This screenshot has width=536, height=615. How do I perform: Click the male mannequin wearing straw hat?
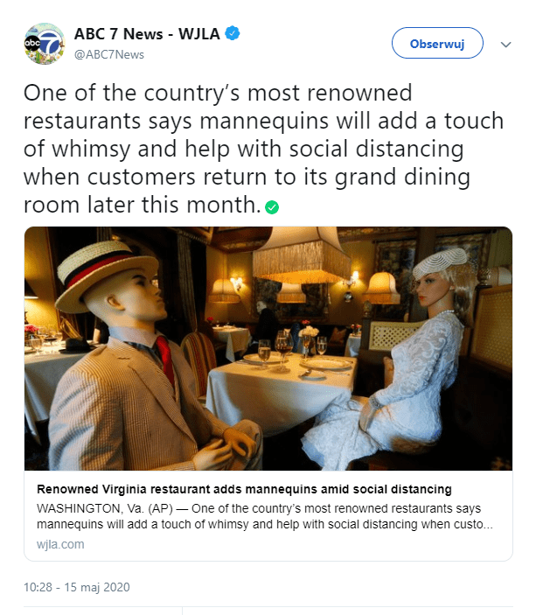pos(149,350)
